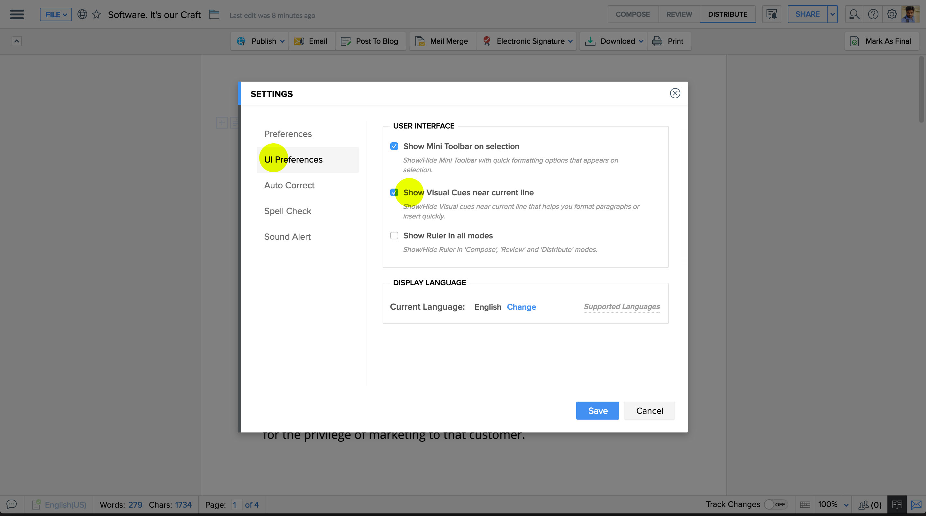
Task: Open the help question mark icon
Action: [873, 14]
